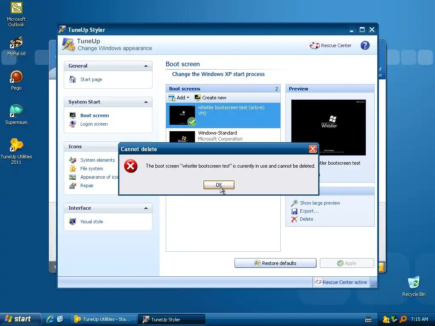Click OK in the Cannot delete dialog
435x326 pixels.
(219, 185)
